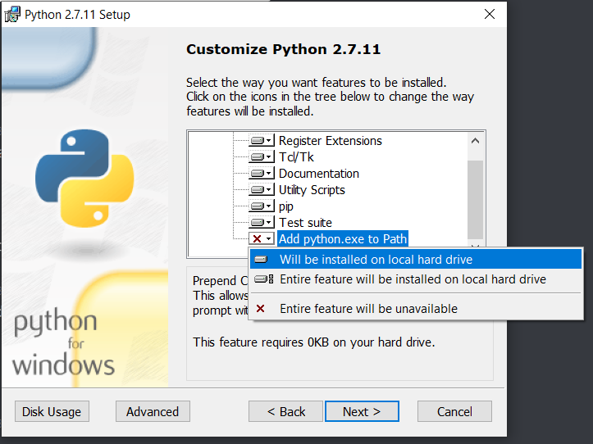
Task: Open Documentation feature install dropdown icon
Action: click(262, 174)
